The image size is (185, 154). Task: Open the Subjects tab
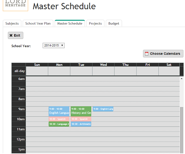pyautogui.click(x=12, y=23)
